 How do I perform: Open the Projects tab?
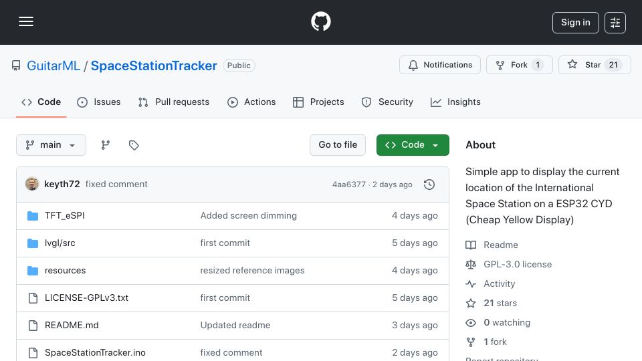click(318, 102)
